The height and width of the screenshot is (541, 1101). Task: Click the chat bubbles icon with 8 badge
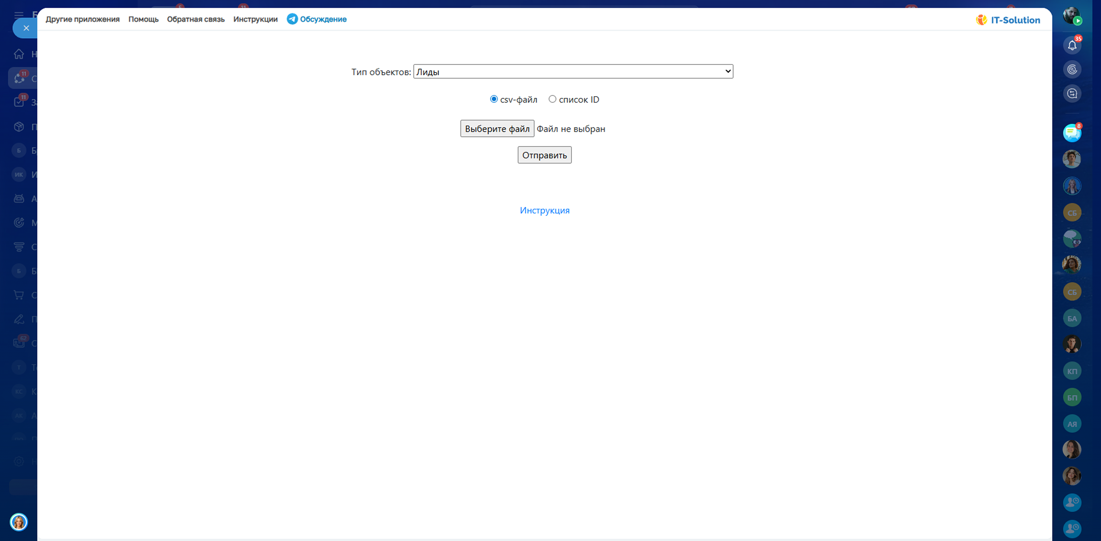coord(1071,133)
